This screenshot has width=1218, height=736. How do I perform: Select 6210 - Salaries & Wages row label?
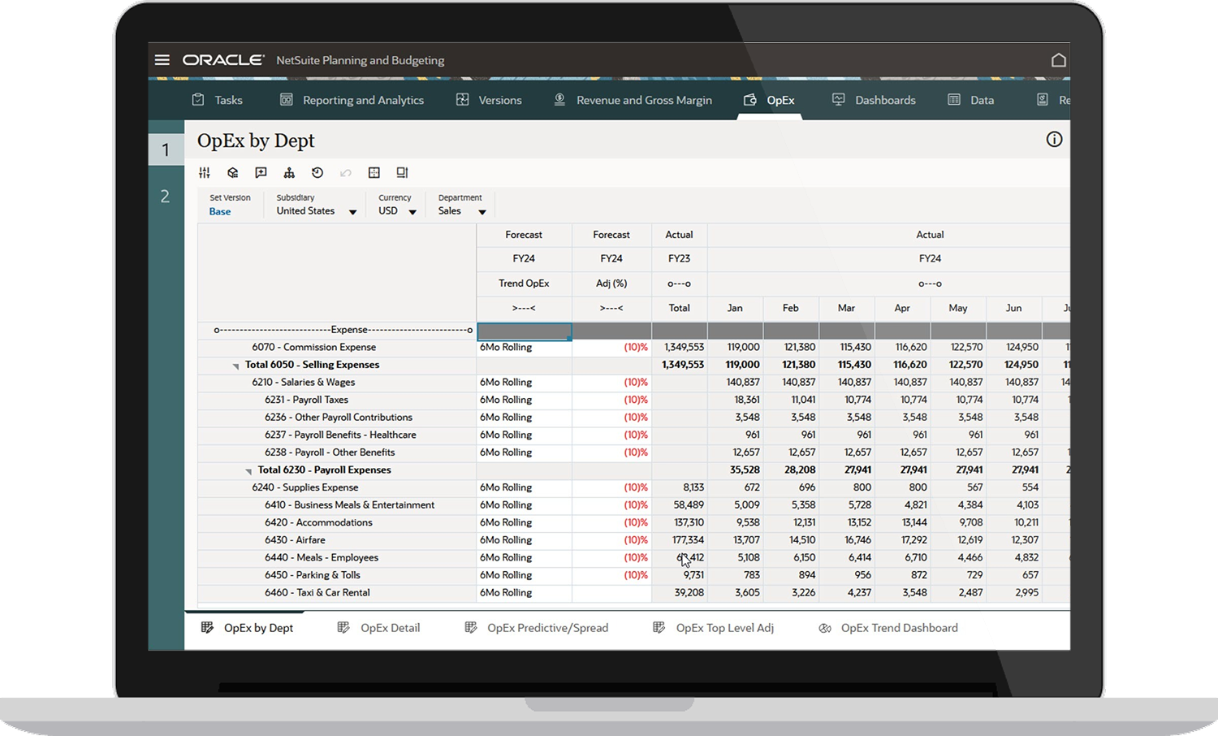304,383
